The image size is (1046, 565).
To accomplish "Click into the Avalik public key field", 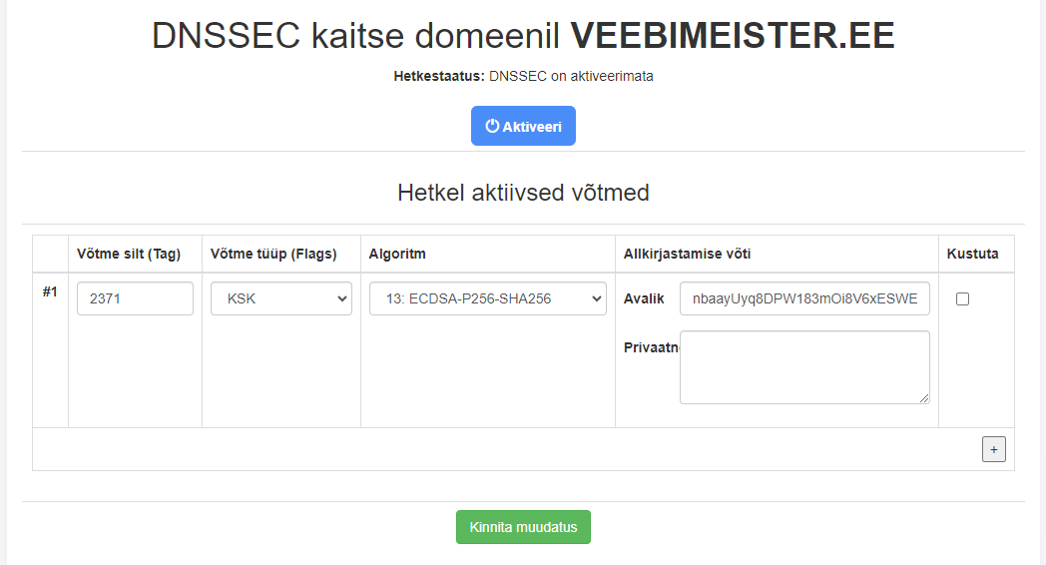I will (803, 298).
